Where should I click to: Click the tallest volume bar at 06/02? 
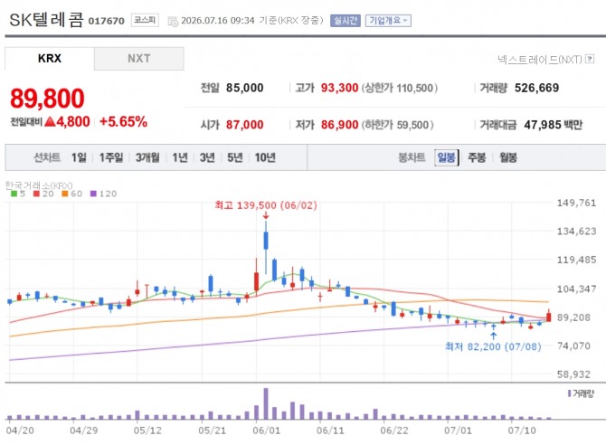[x=266, y=404]
